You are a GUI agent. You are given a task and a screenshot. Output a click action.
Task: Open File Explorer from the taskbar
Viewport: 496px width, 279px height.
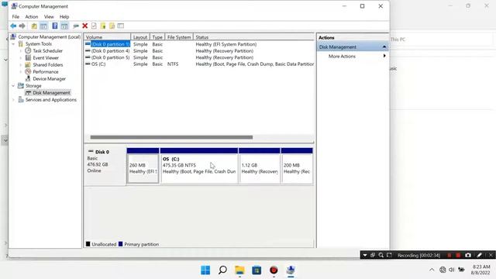(239, 270)
